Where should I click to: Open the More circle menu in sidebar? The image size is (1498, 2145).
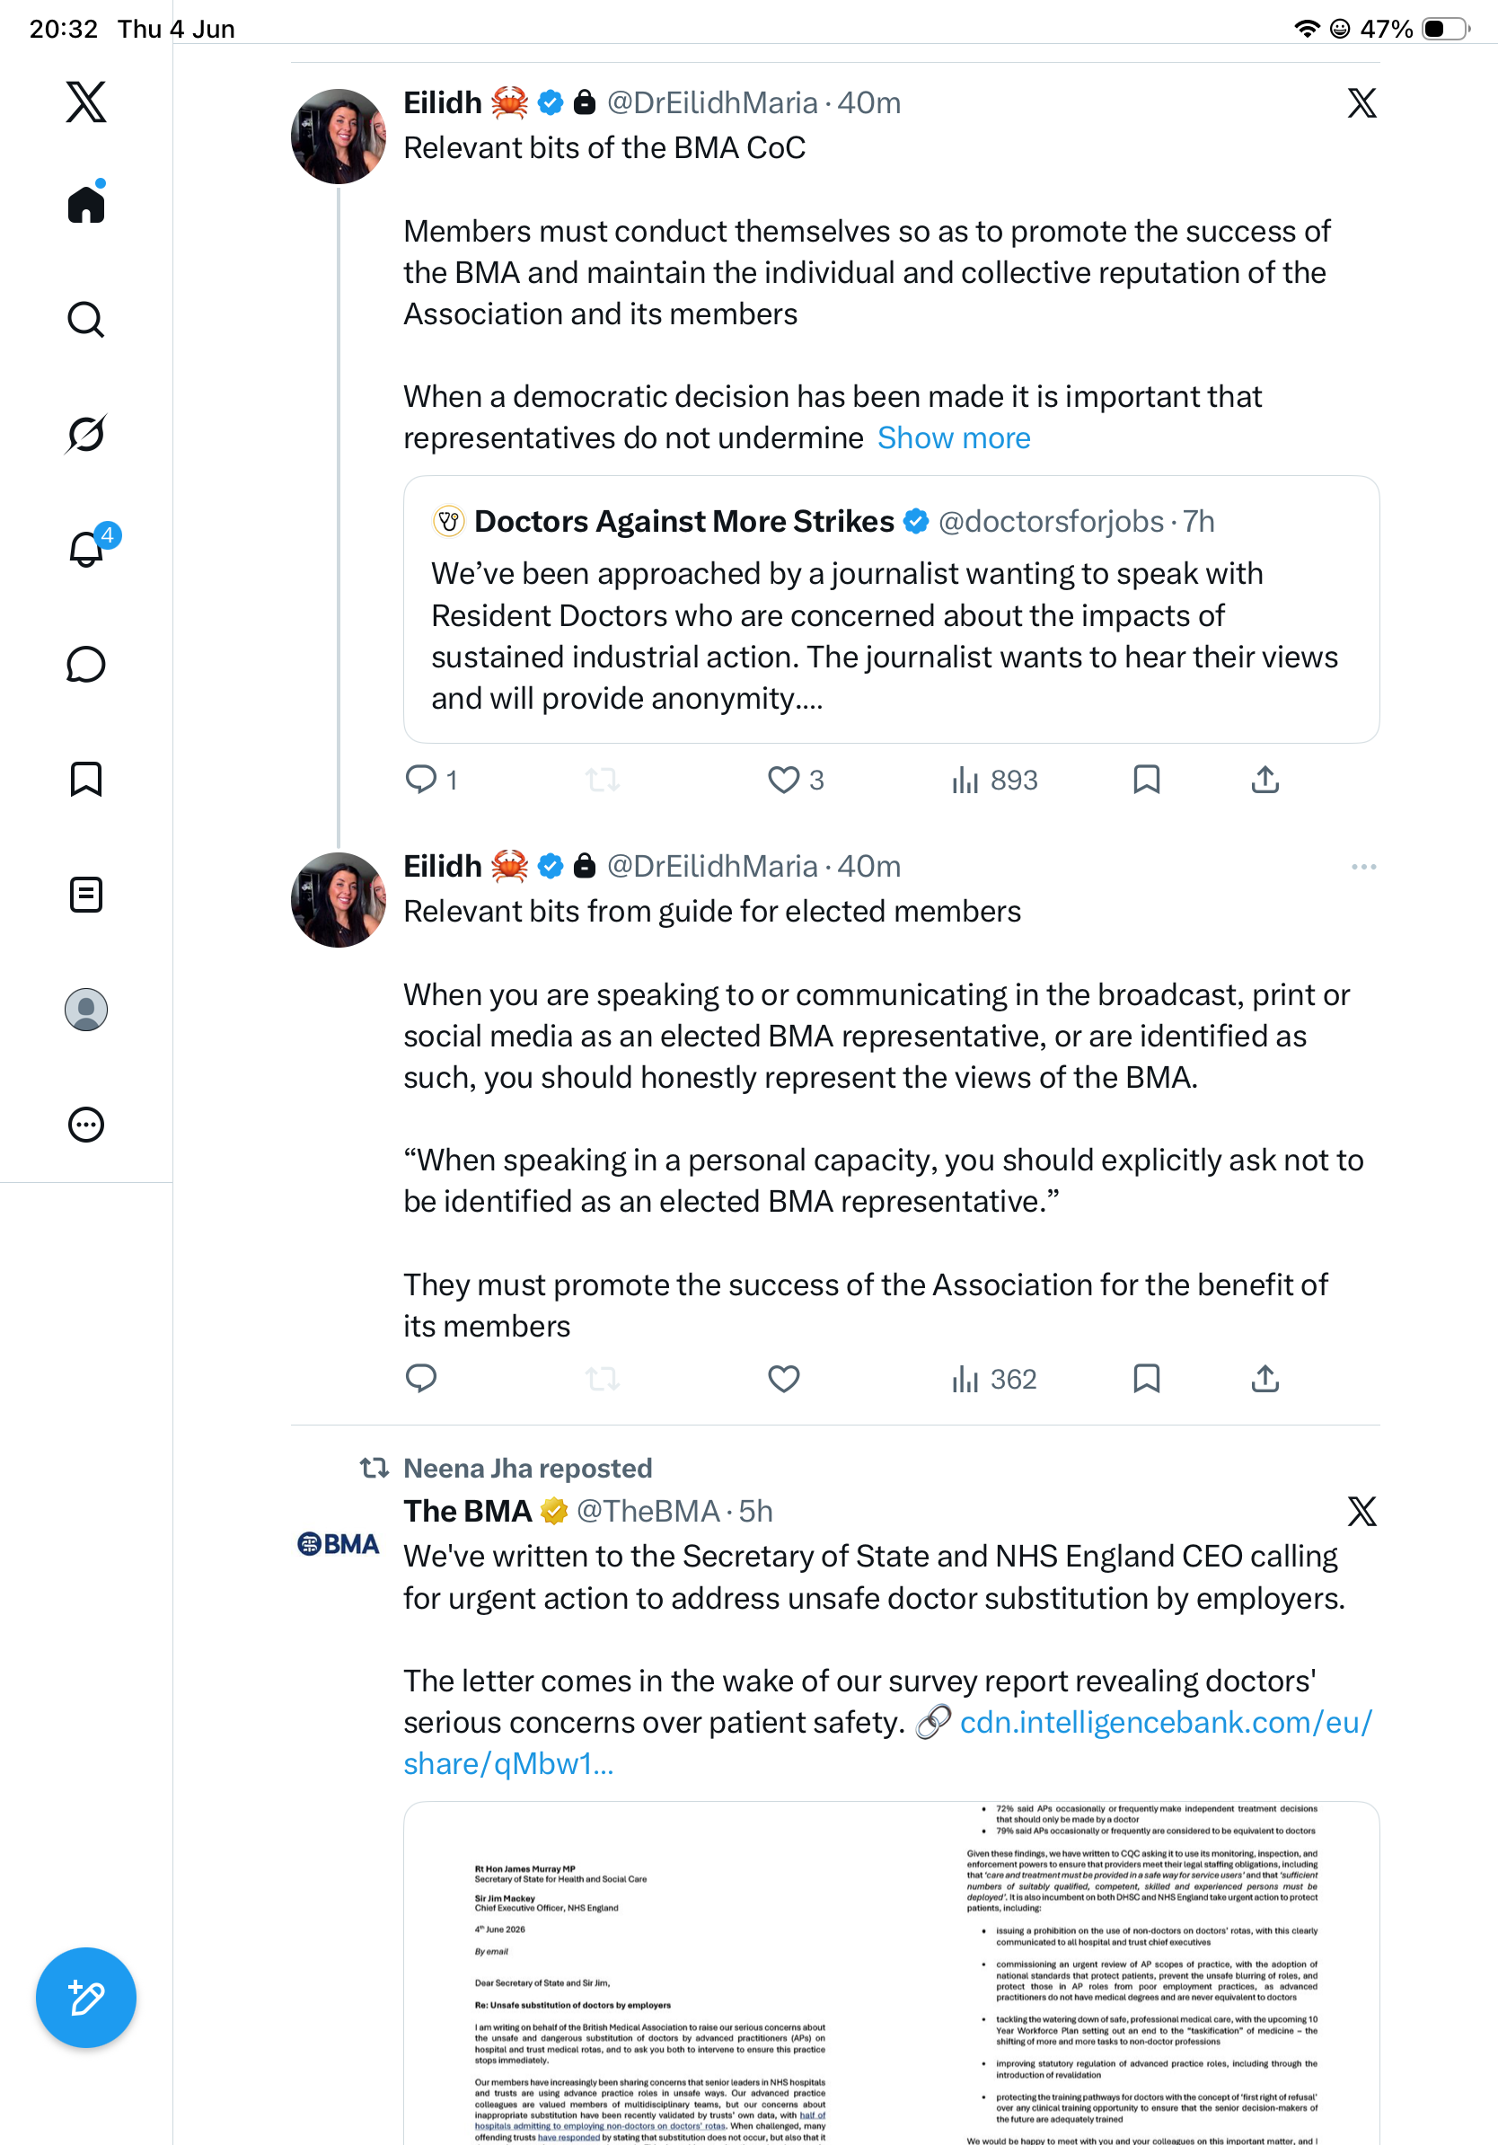point(86,1125)
